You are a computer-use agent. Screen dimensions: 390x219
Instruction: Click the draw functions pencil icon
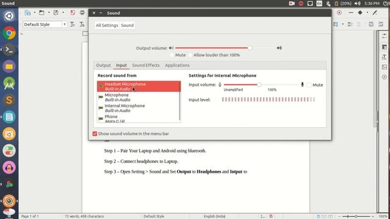[x=375, y=13]
